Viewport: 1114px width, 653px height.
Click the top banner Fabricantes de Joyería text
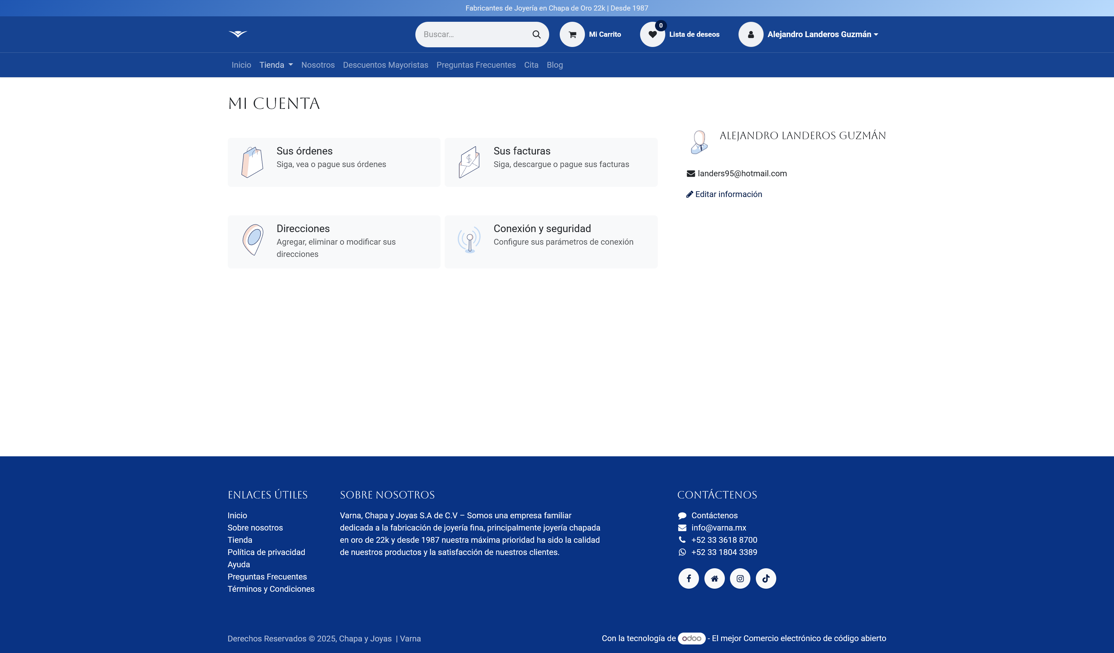tap(557, 8)
